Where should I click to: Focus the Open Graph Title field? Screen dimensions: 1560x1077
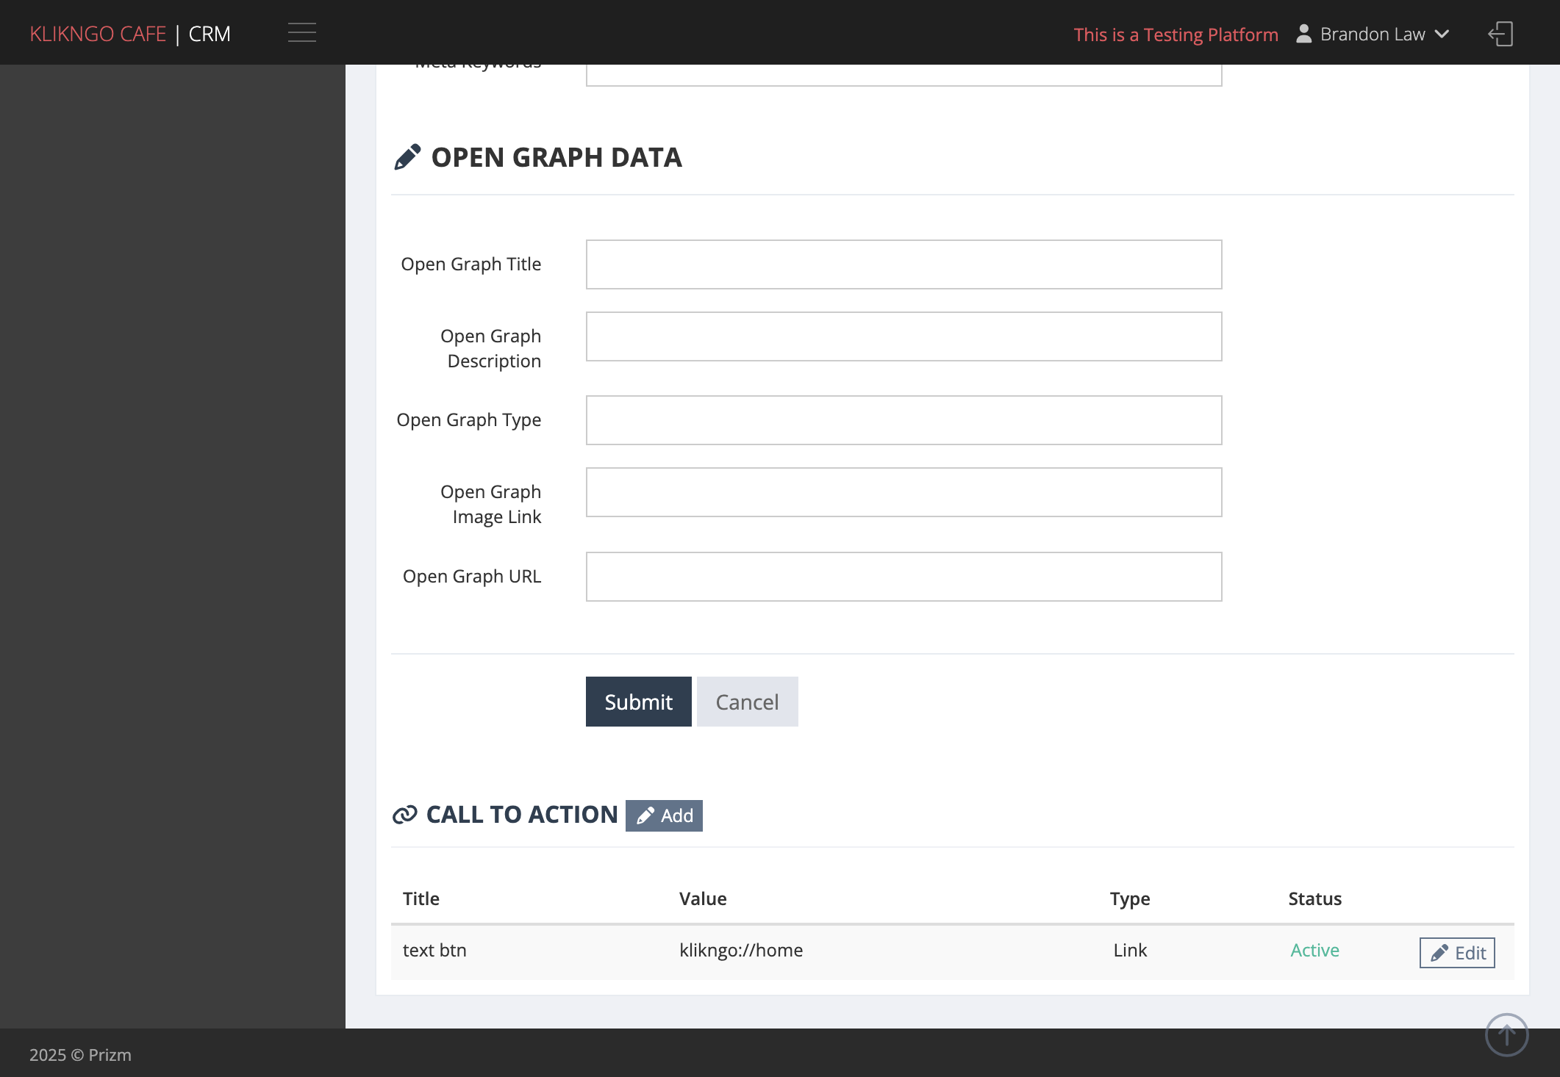(x=904, y=264)
